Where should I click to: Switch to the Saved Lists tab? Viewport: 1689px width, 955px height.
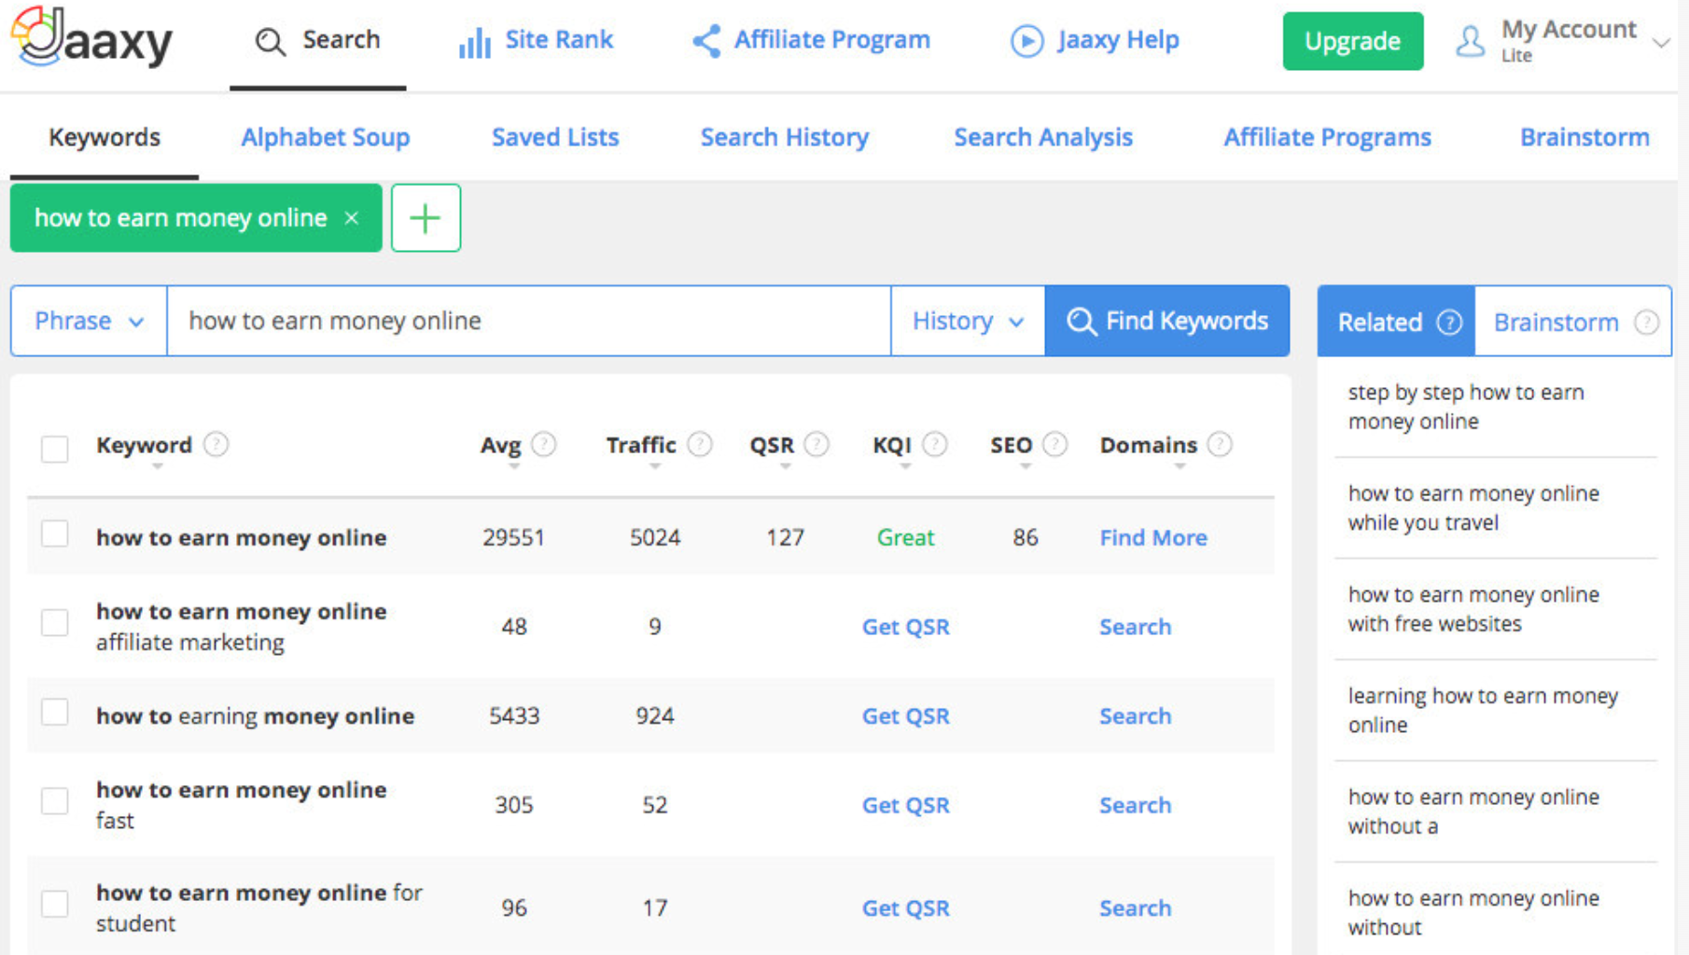555,137
